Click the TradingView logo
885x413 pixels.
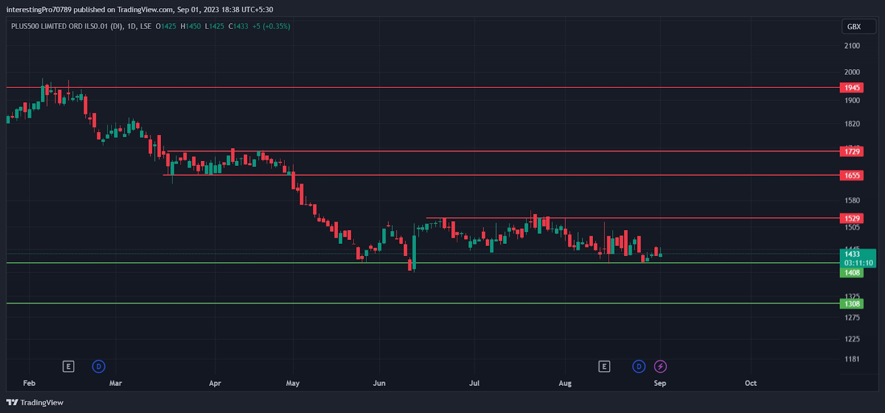click(35, 402)
